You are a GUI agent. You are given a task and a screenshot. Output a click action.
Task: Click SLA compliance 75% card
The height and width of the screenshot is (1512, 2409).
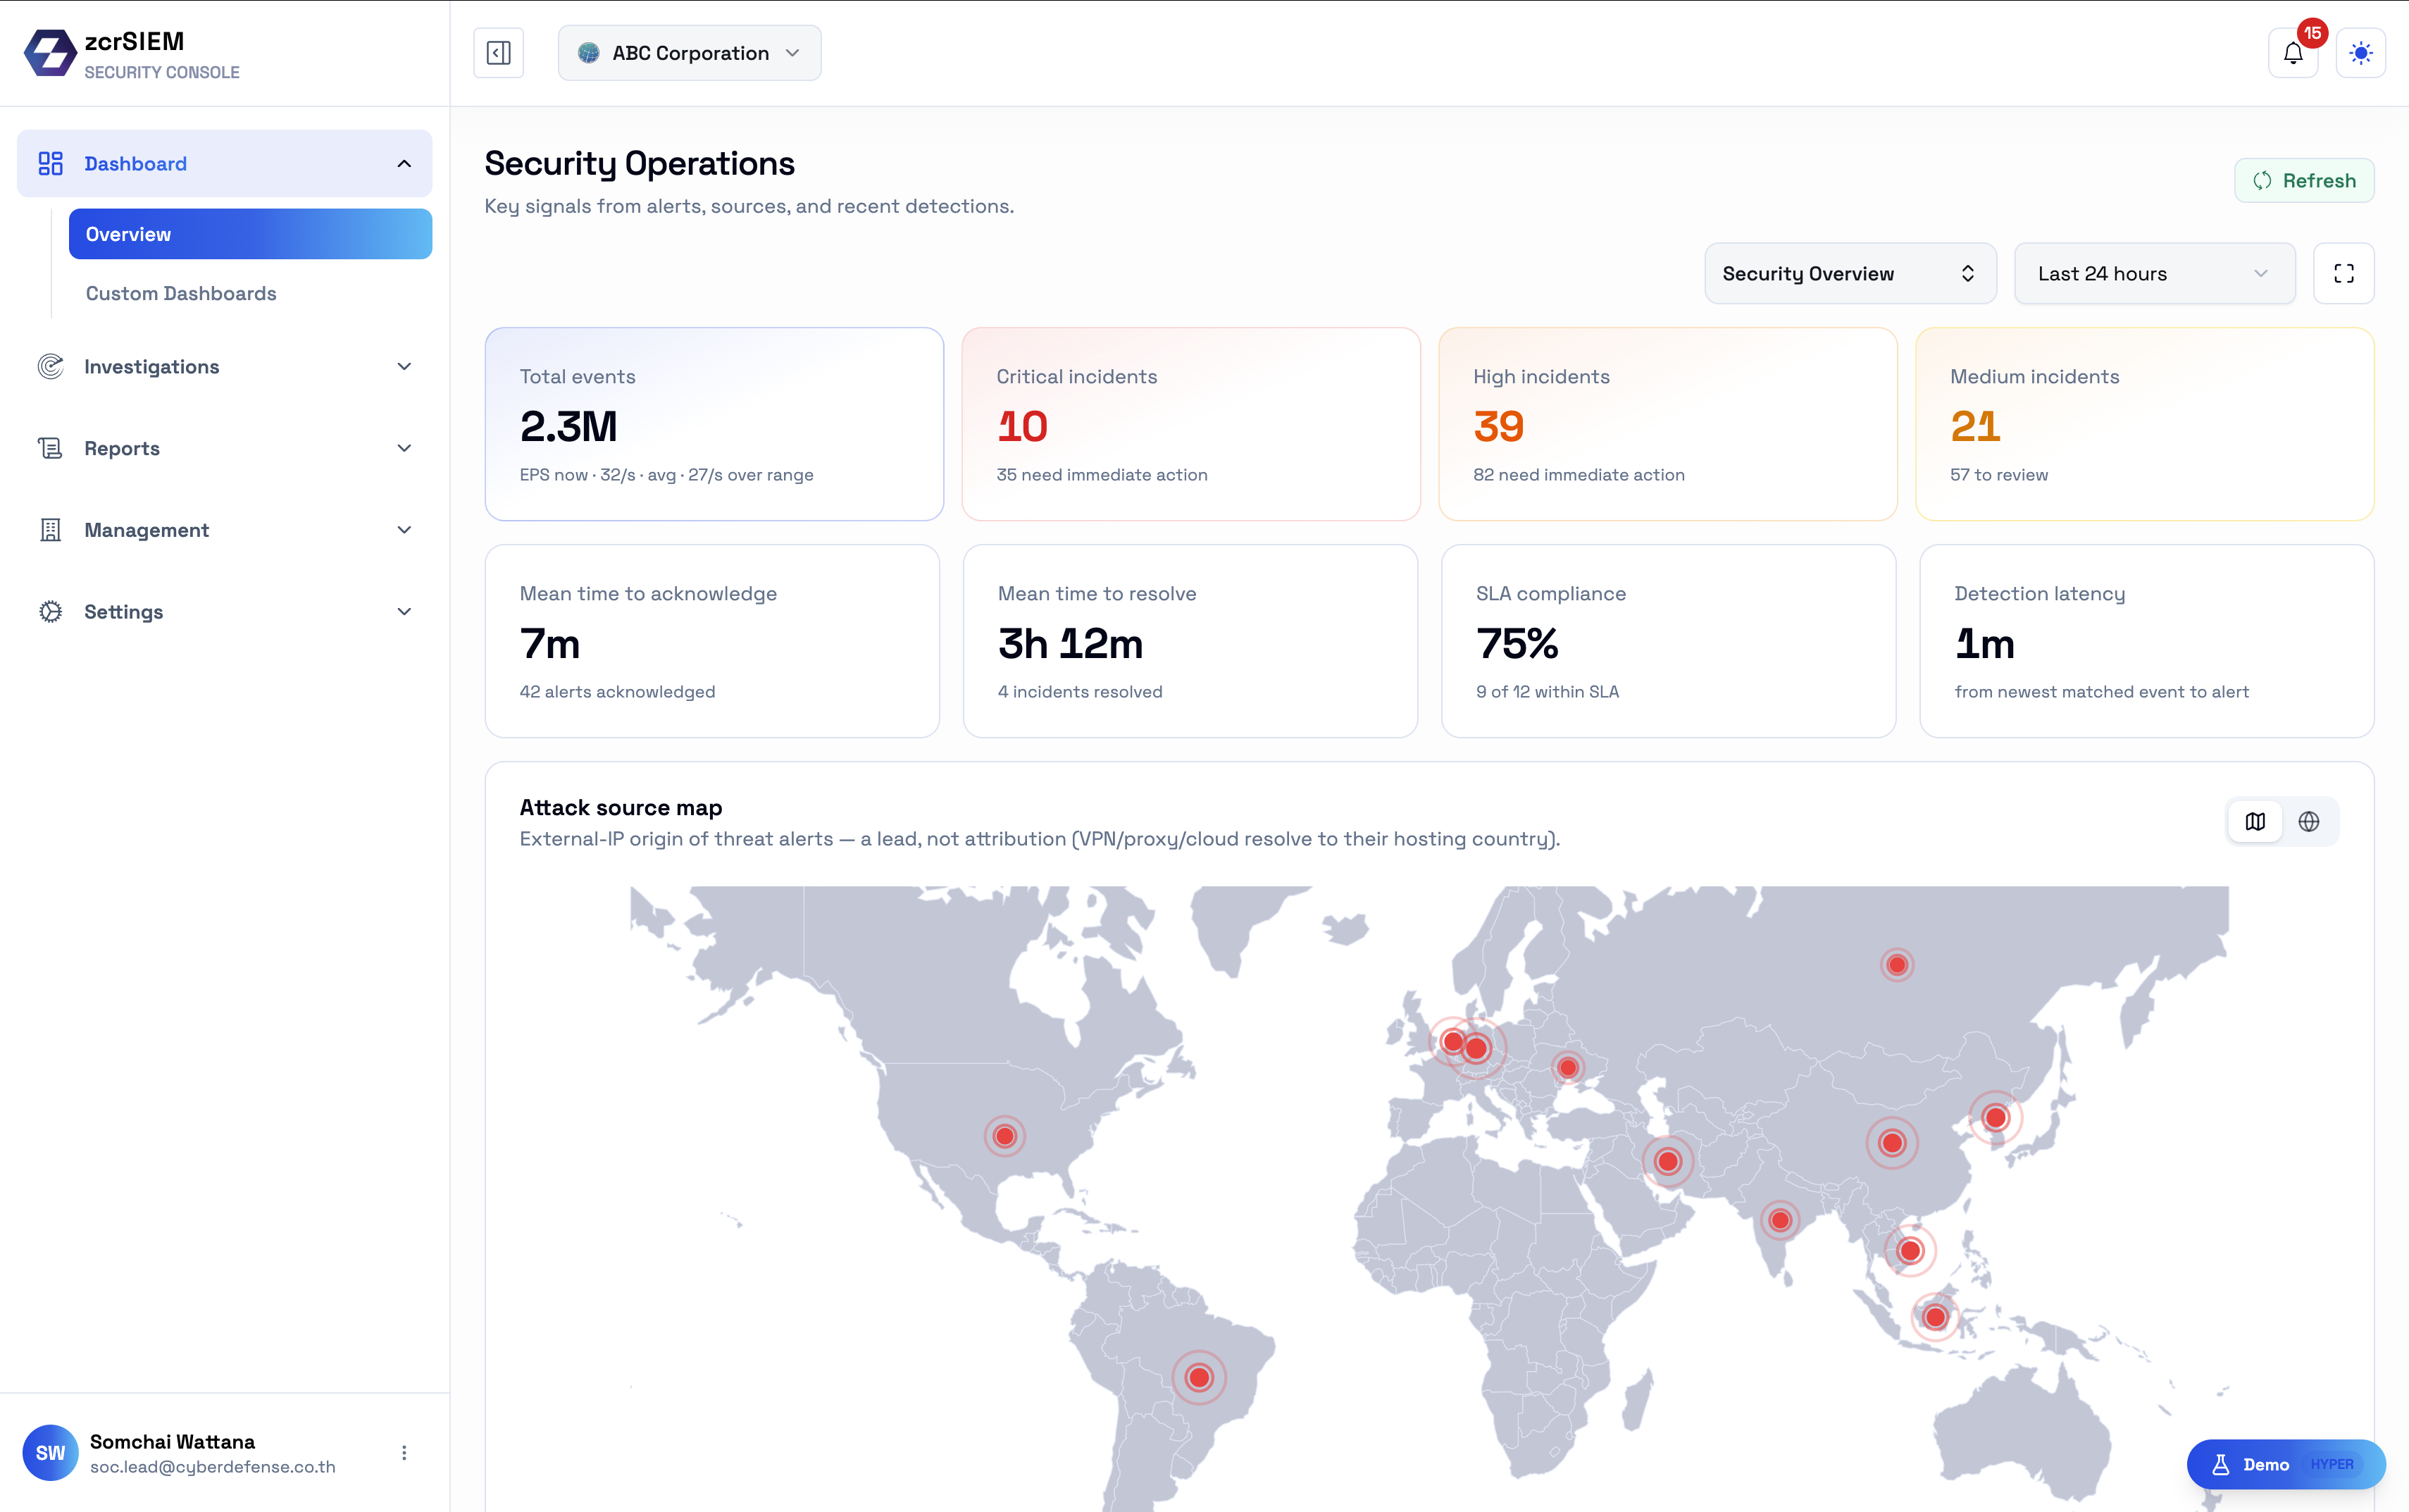[1668, 641]
